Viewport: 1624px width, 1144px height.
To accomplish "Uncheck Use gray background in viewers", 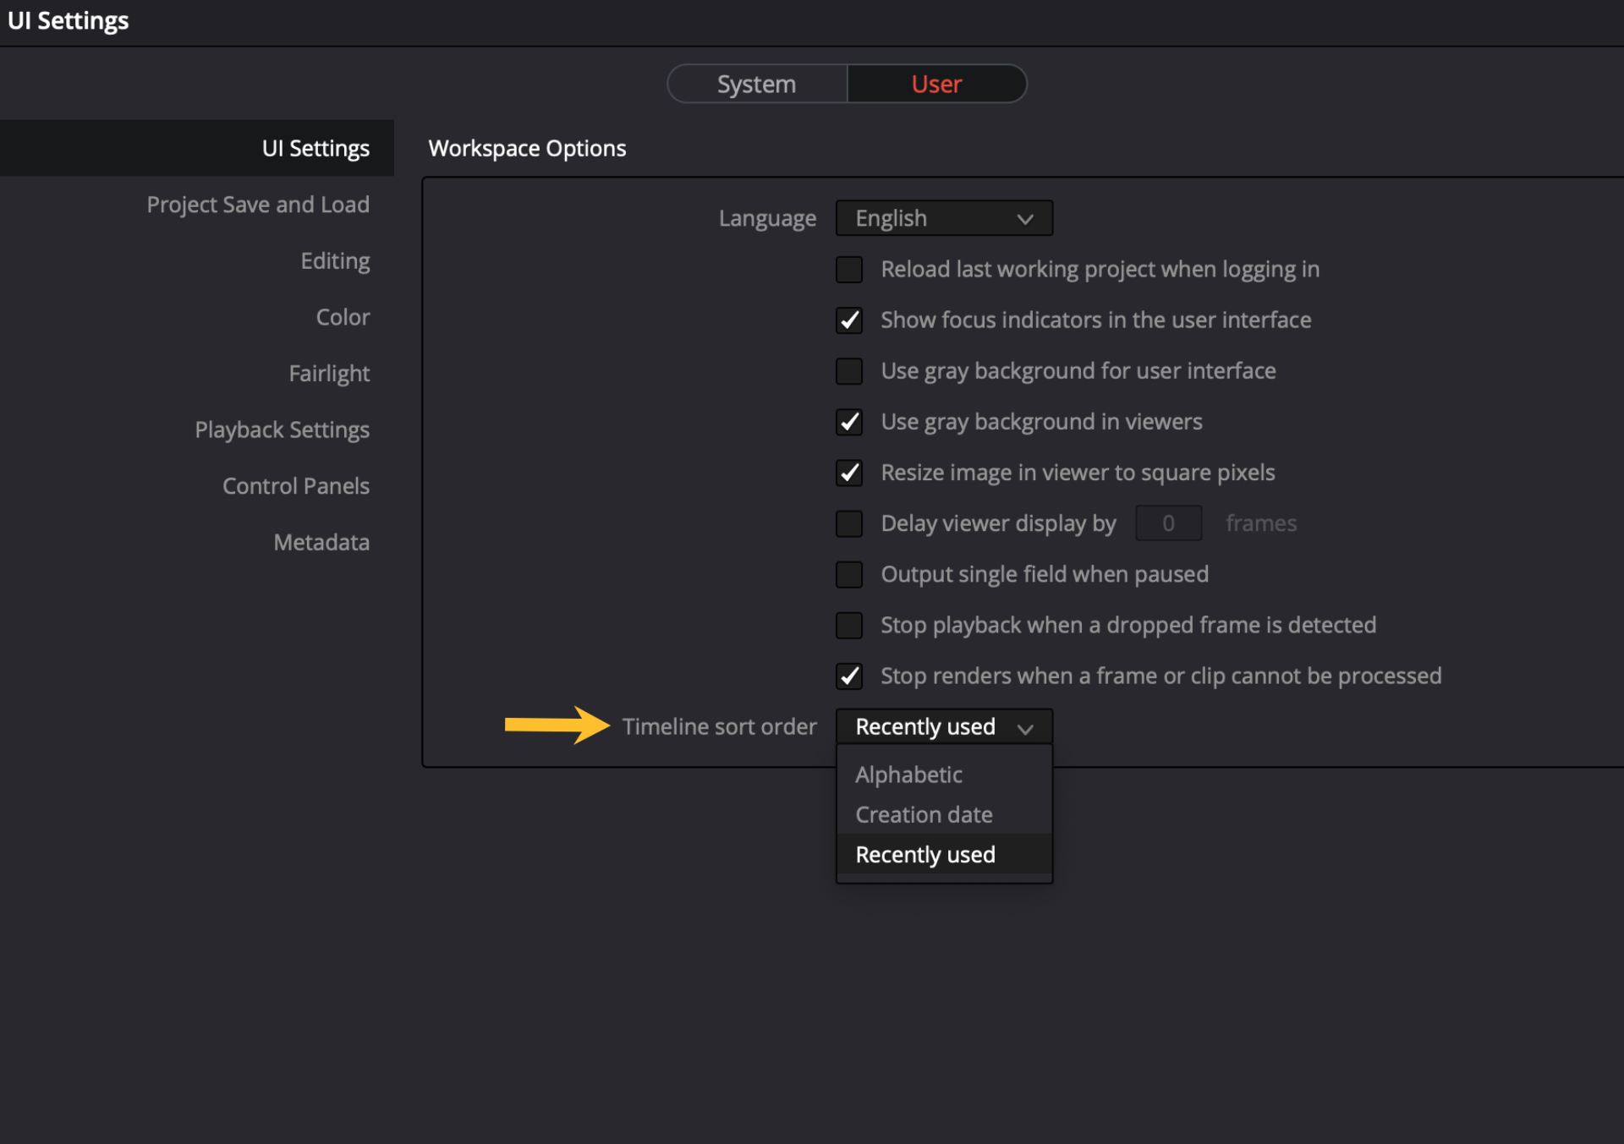I will (x=849, y=422).
